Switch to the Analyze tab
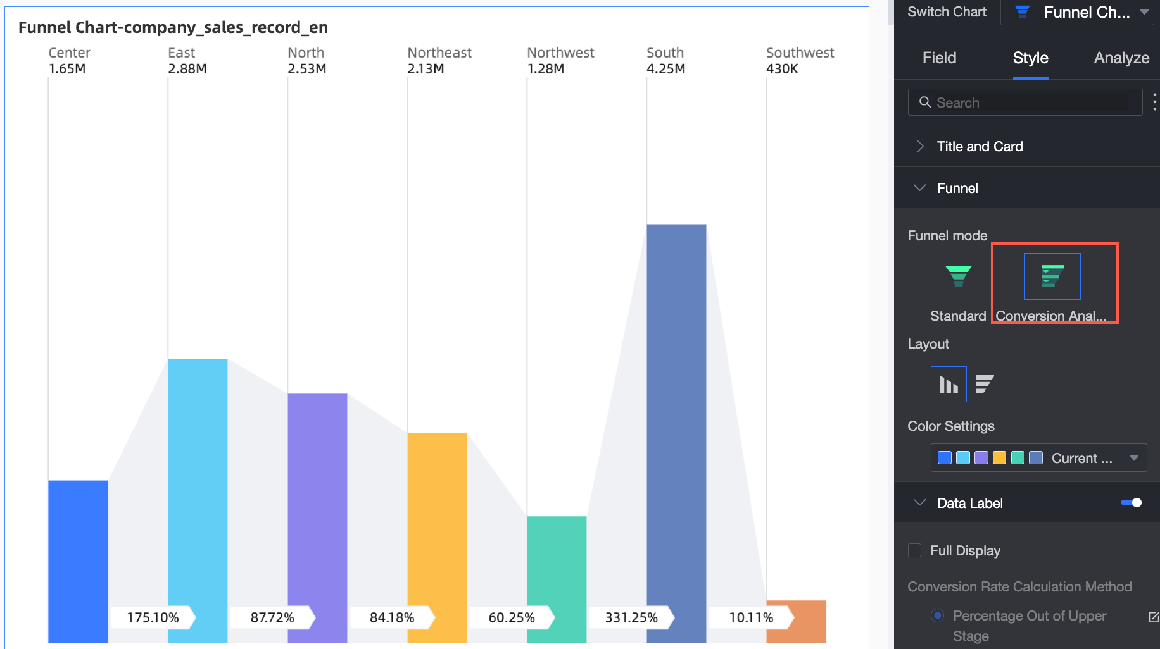 click(x=1121, y=58)
